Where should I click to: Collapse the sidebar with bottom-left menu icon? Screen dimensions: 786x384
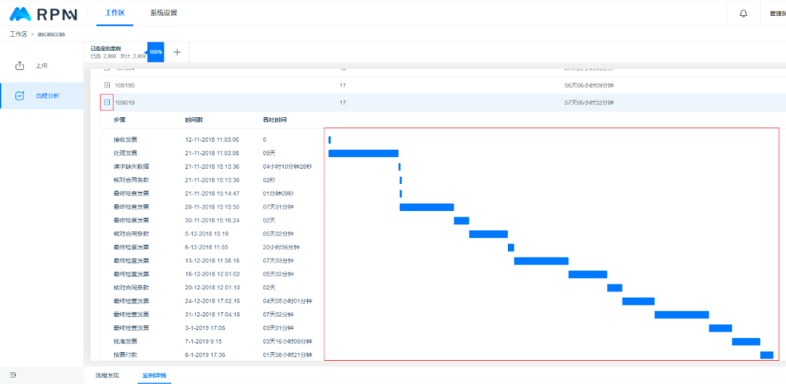click(12, 375)
